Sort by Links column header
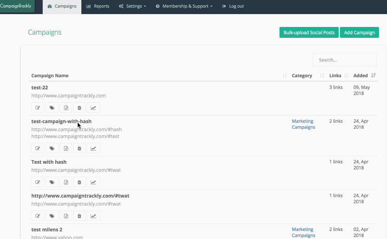 coord(335,76)
